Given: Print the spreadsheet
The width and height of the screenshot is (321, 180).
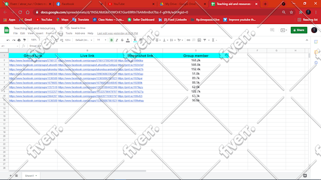Looking at the screenshot, I should [x=19, y=40].
